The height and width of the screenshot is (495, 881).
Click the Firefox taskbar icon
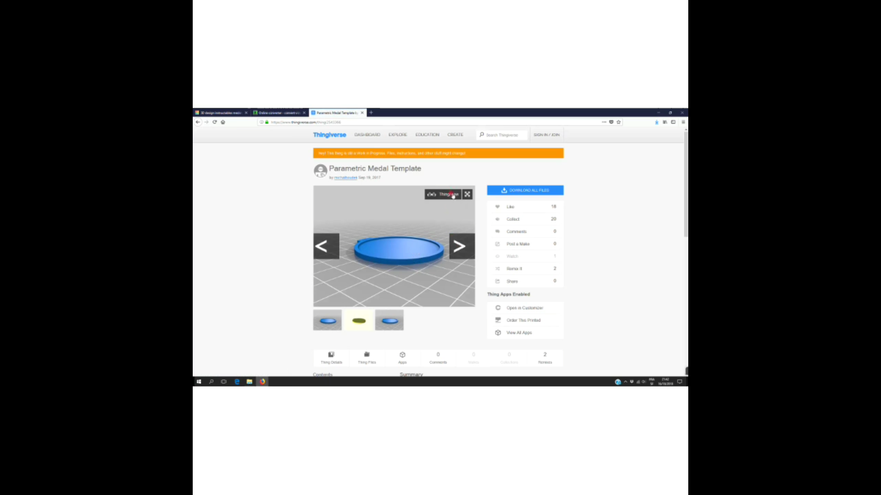coord(262,381)
